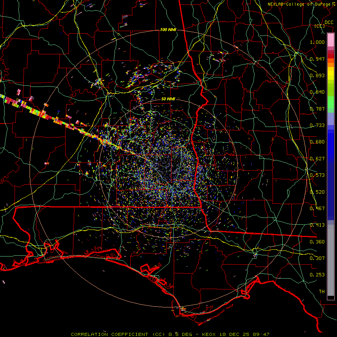The width and height of the screenshot is (337, 337).
Task: Click the 0.893 legend value
Action: click(x=317, y=75)
